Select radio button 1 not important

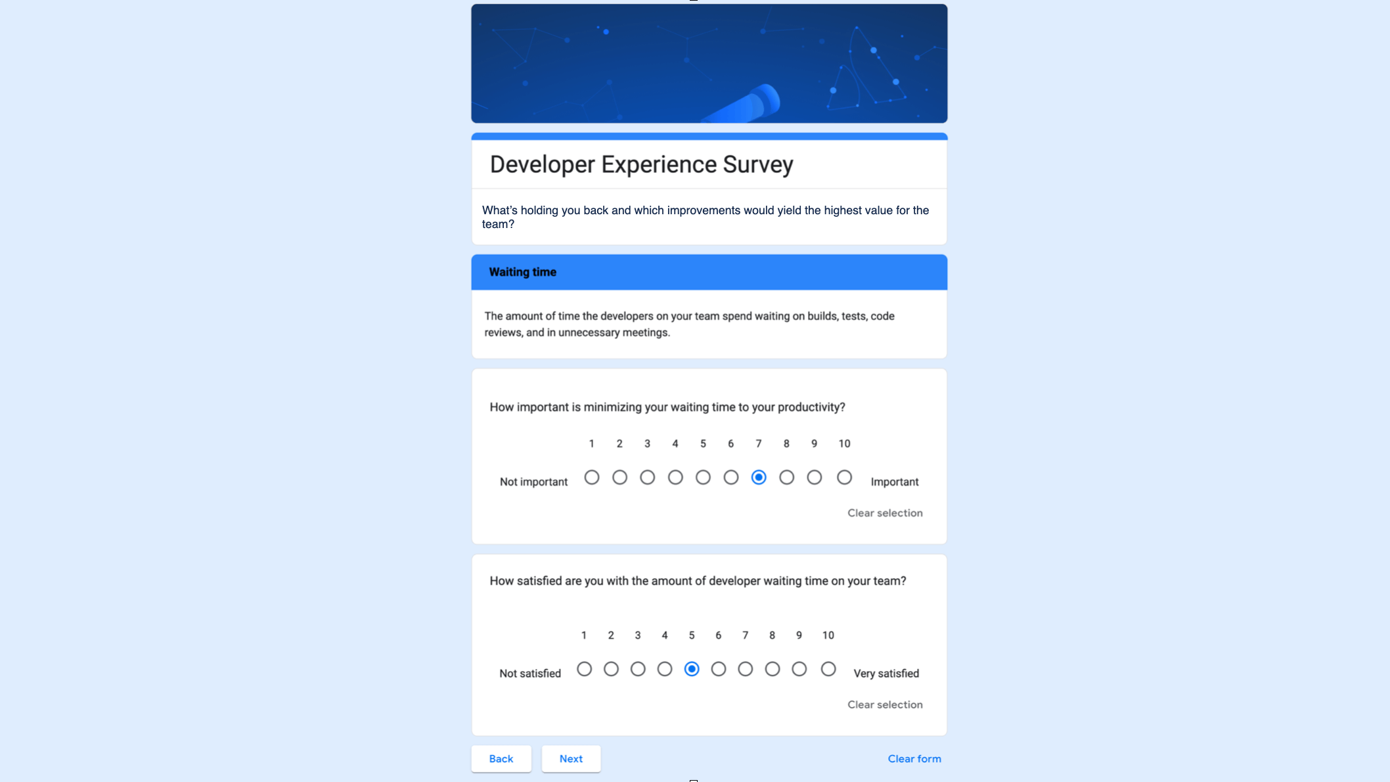click(591, 476)
